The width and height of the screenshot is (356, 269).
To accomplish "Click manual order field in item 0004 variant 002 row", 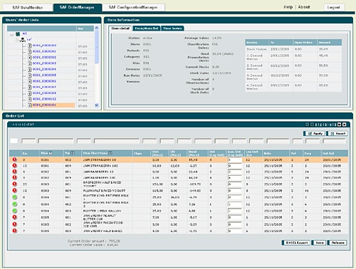I will tap(234, 204).
